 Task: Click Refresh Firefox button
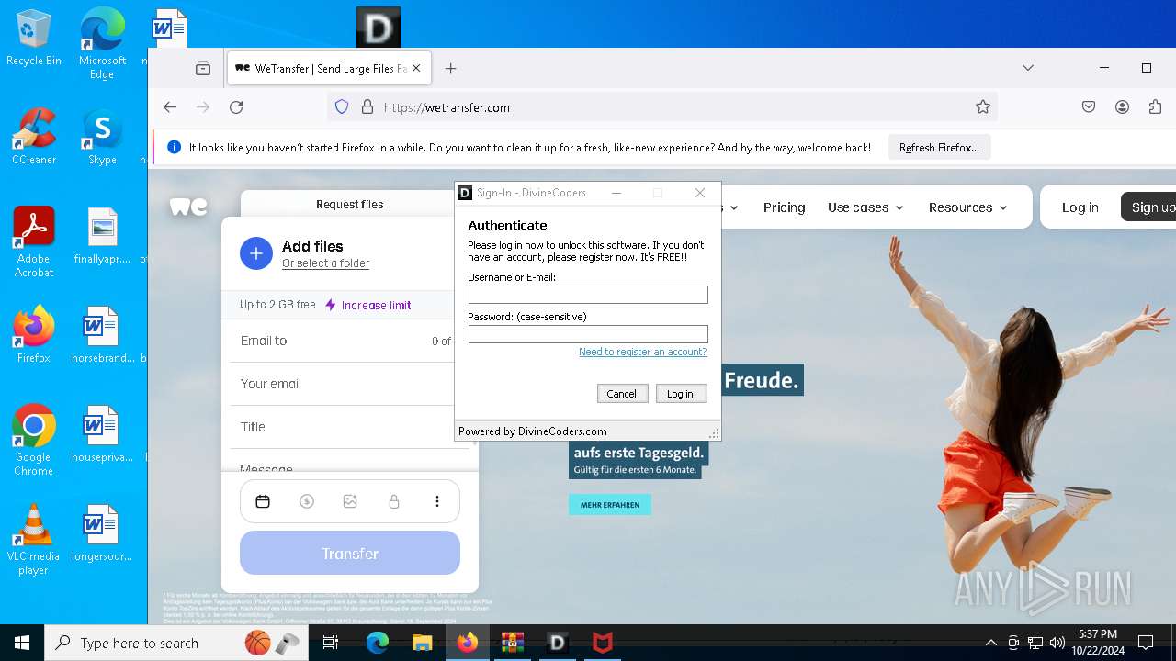click(x=939, y=147)
